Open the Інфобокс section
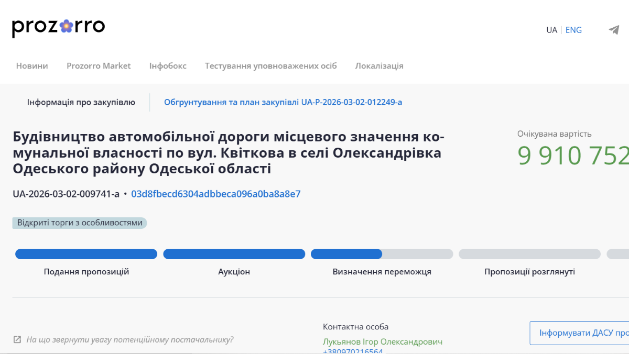Viewport: 629px width, 354px height. pos(168,66)
